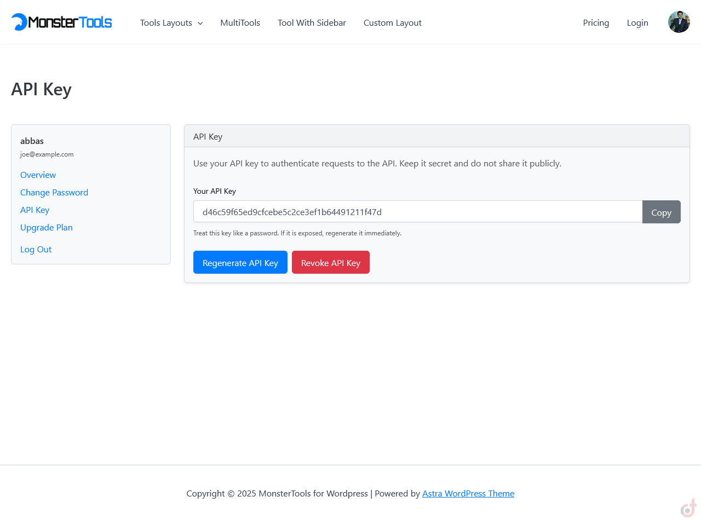Open the Pricing page
The height and width of the screenshot is (520, 701).
point(596,23)
